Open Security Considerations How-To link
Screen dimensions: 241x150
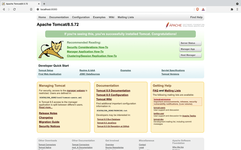(88, 47)
